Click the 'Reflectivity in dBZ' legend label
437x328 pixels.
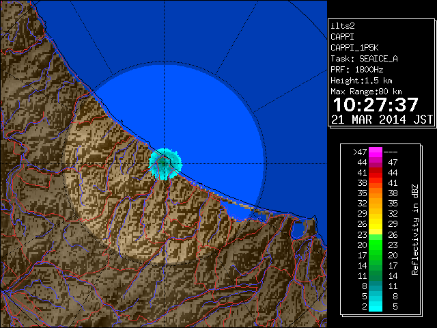pyautogui.click(x=415, y=230)
